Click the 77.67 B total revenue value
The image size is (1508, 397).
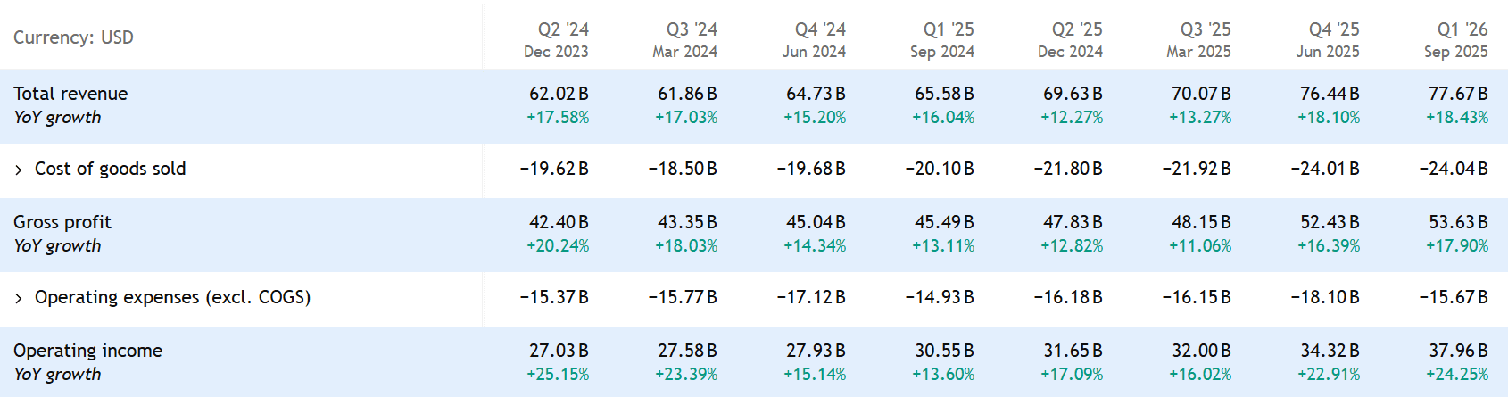(1458, 94)
